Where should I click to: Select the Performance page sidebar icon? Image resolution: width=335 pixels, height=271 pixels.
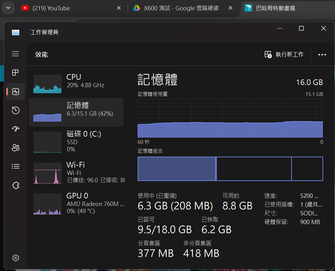click(15, 92)
